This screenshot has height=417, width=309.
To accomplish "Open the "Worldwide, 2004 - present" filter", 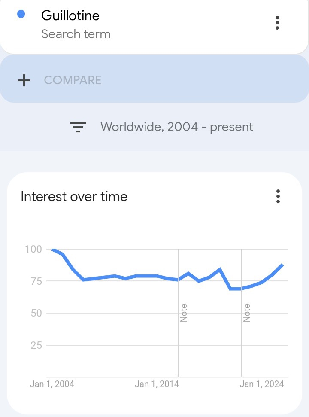I will [x=176, y=127].
